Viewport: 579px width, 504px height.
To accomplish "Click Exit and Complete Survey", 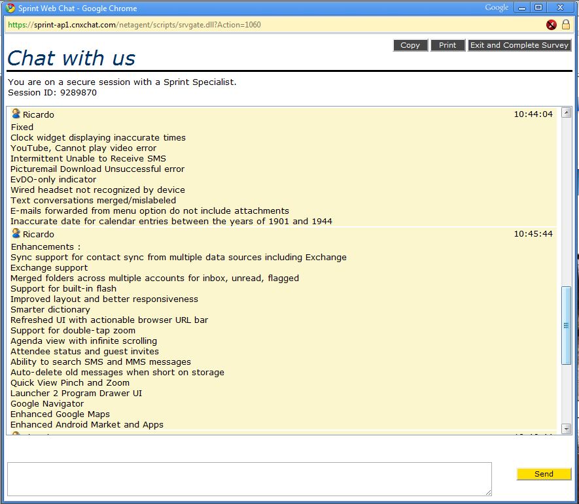I will point(519,45).
